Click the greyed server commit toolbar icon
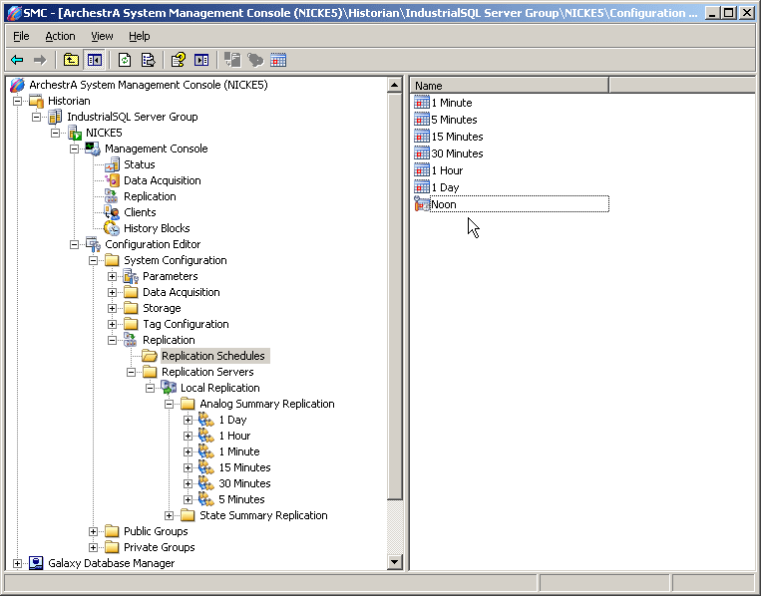The width and height of the screenshot is (761, 596). tap(232, 60)
